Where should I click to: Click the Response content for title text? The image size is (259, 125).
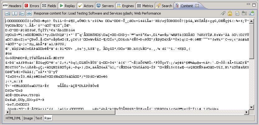pyautogui.click(x=97, y=13)
